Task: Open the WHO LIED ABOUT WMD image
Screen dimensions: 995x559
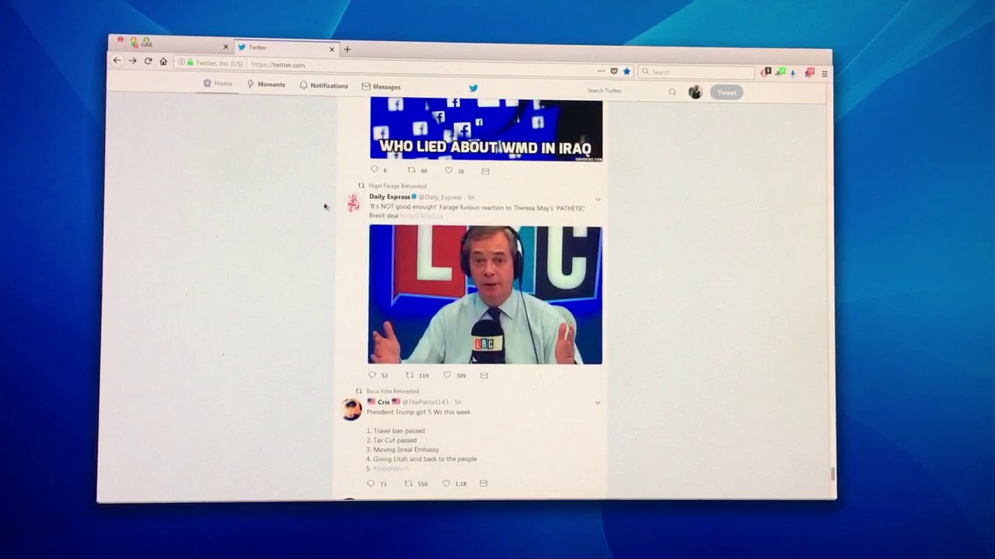Action: pyautogui.click(x=486, y=130)
